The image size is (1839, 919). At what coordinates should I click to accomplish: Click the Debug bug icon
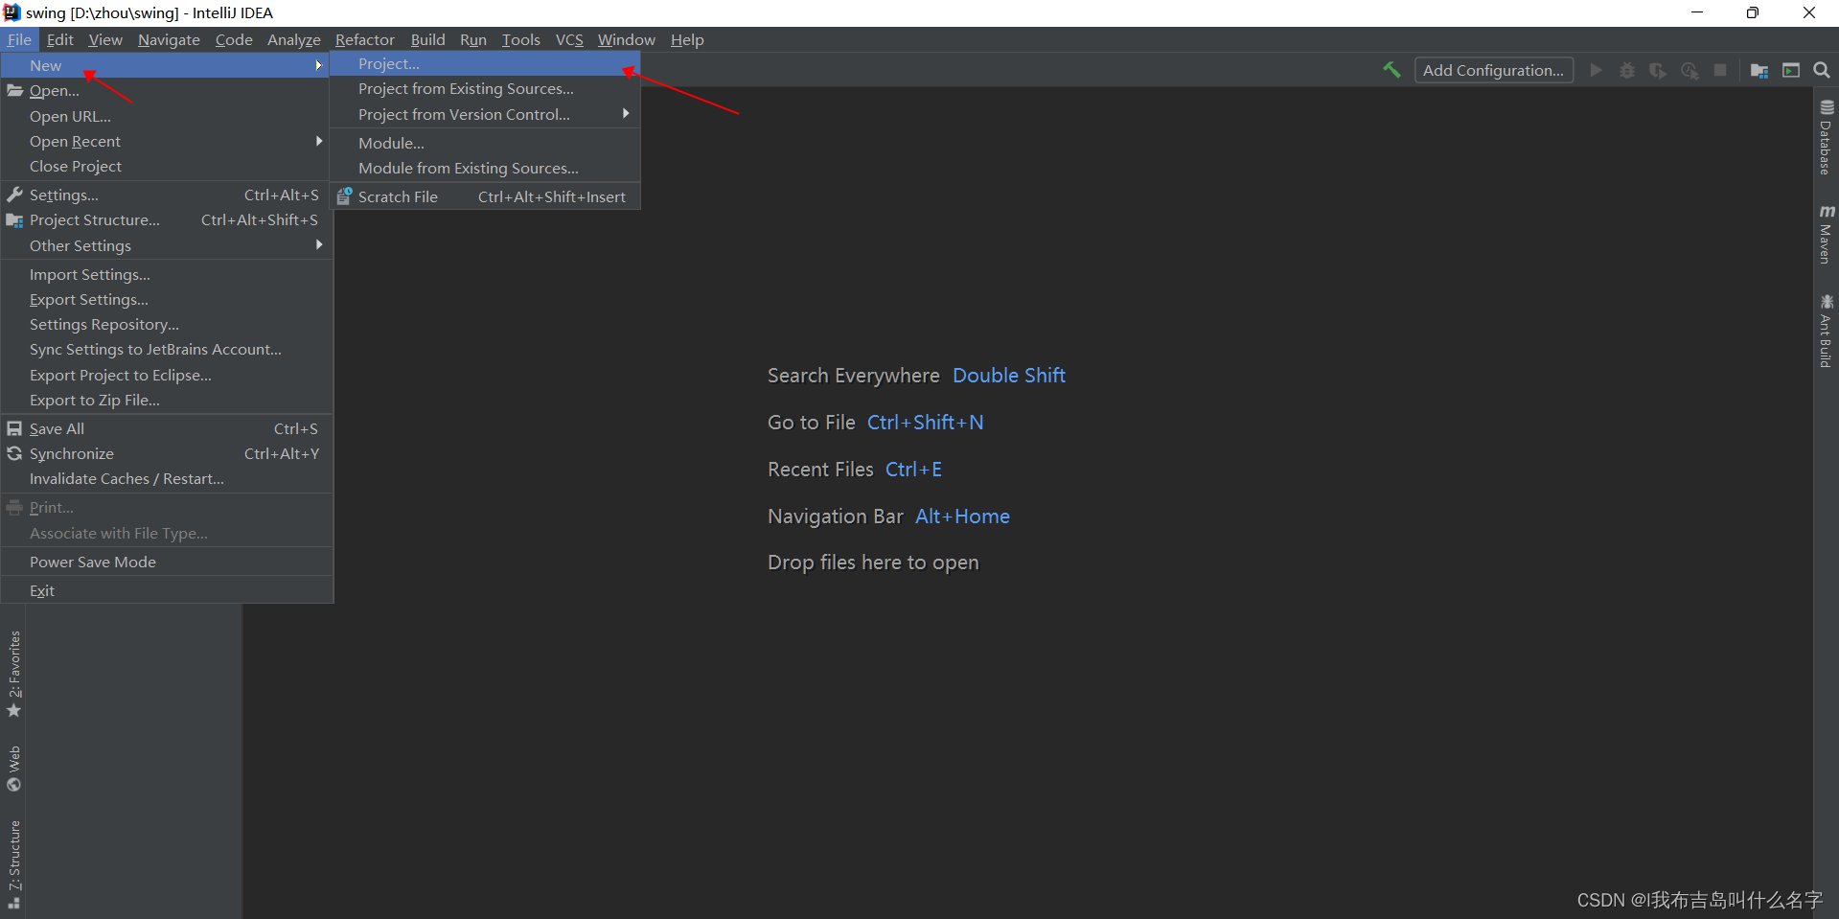click(1627, 70)
